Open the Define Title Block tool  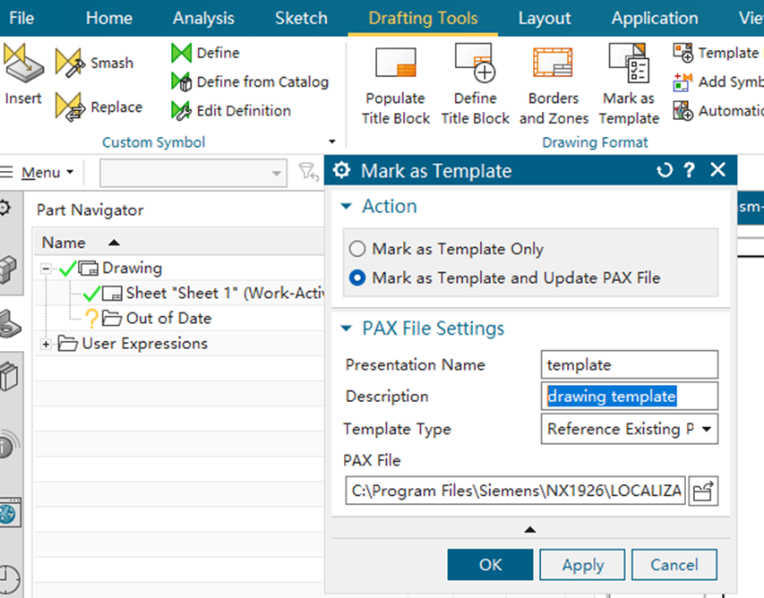tap(475, 64)
